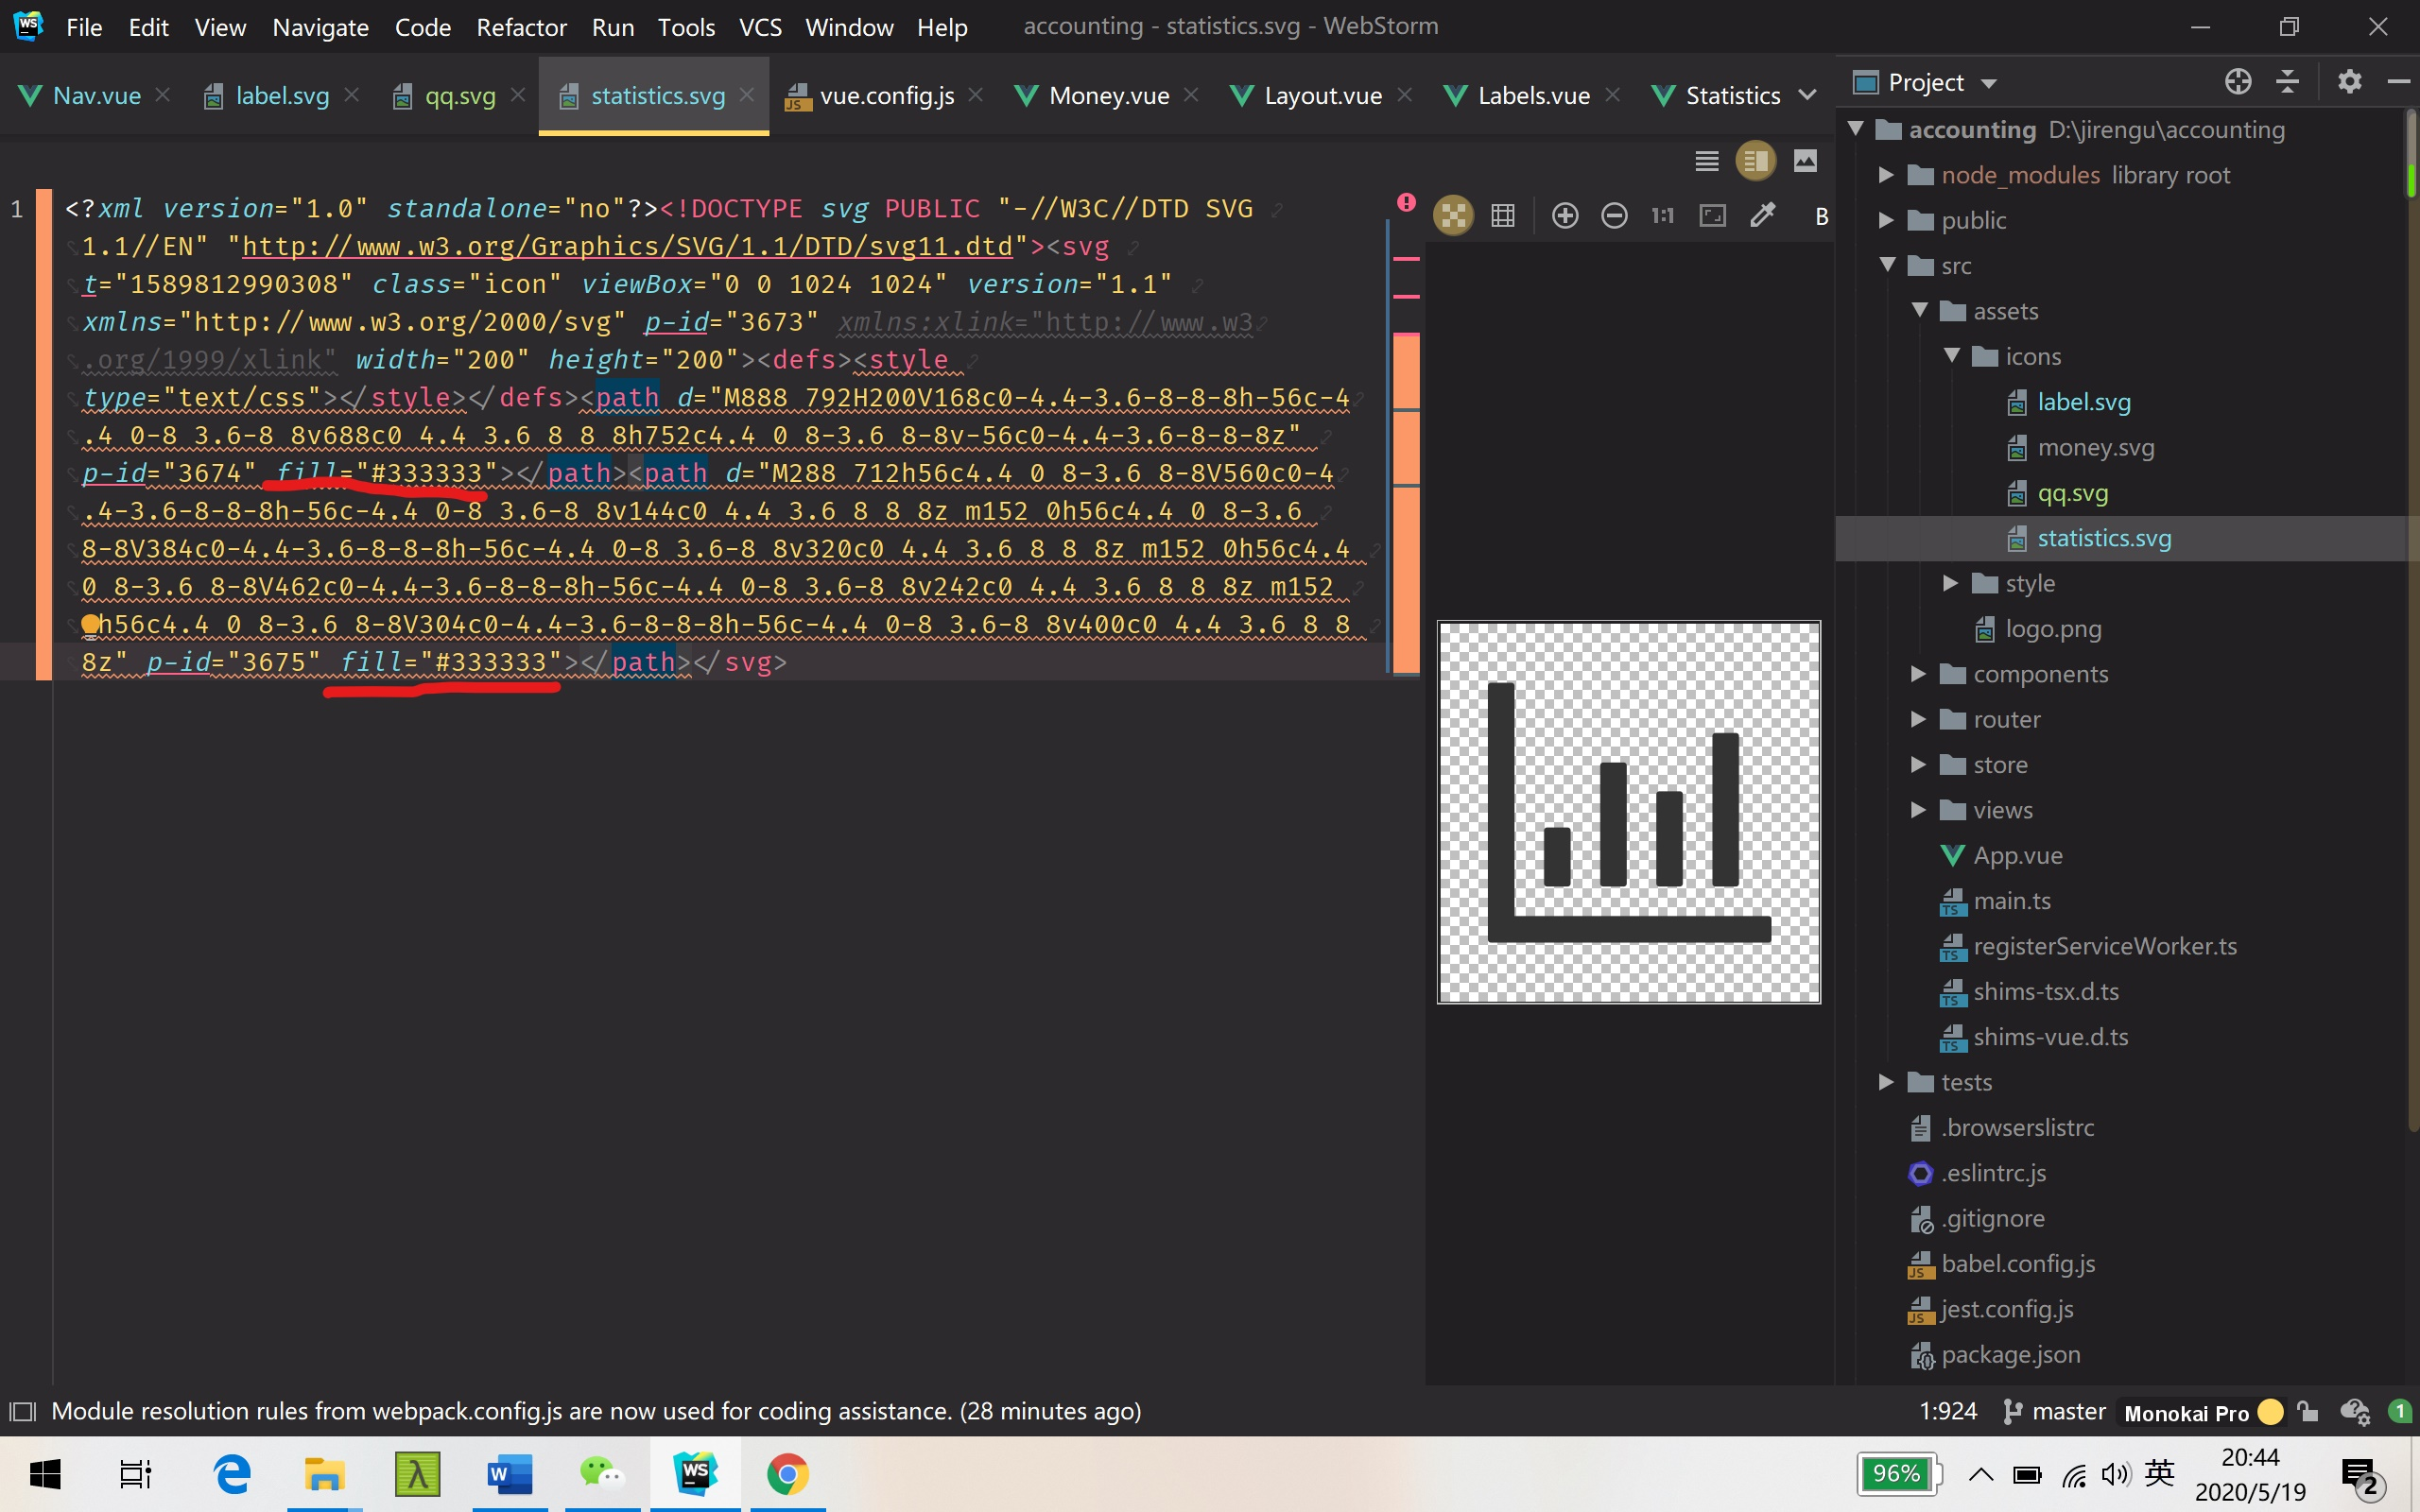Zoom in on the SVG preview
The image size is (2420, 1512).
click(x=1565, y=216)
